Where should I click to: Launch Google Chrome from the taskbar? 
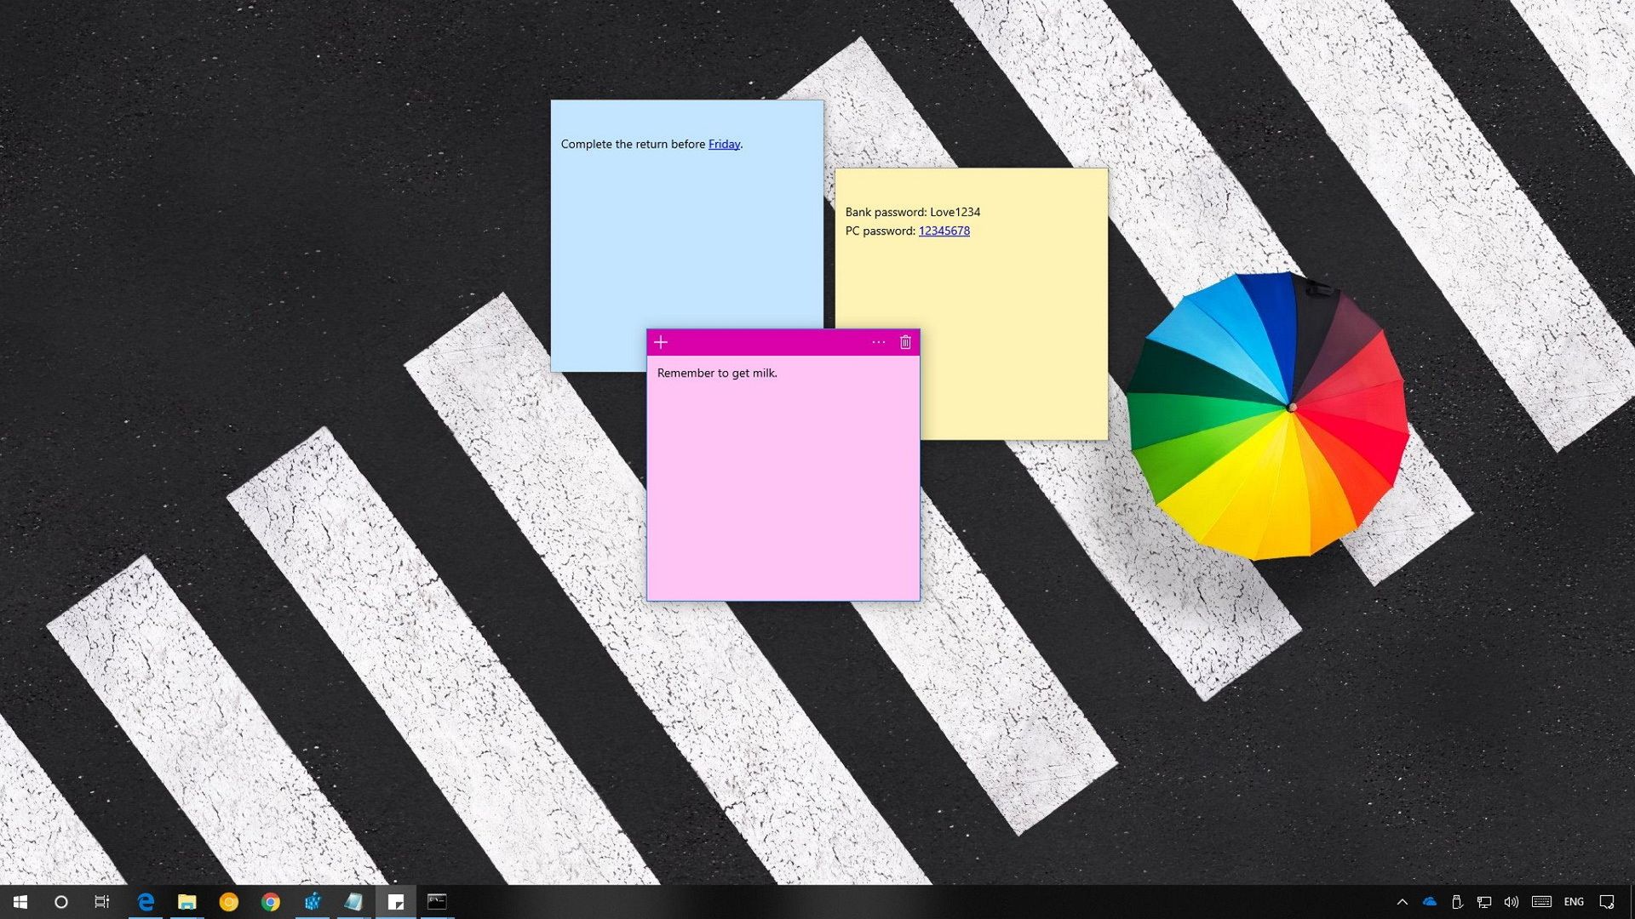click(x=271, y=902)
